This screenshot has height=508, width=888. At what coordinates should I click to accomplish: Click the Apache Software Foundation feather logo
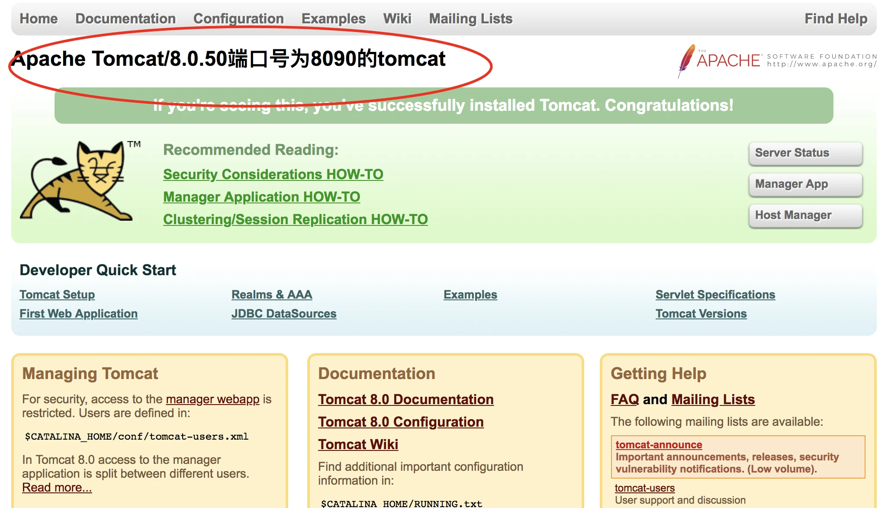(777, 61)
